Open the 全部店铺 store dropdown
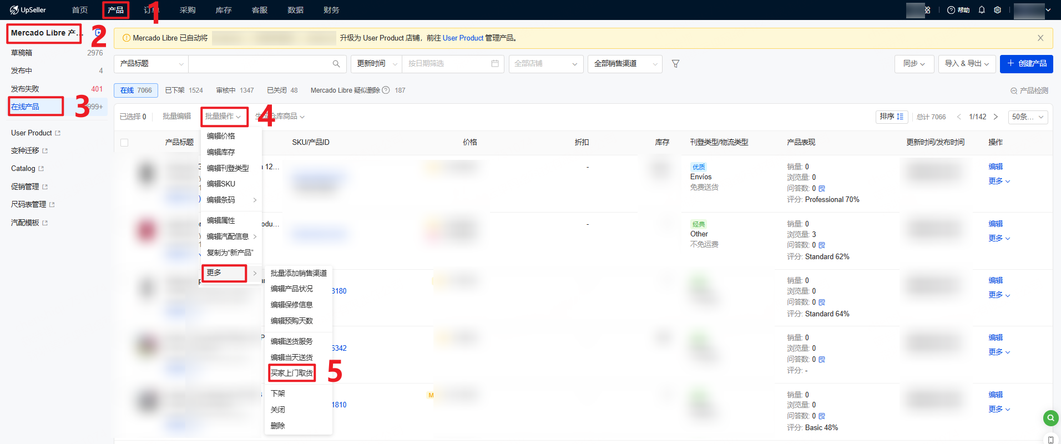 pos(546,64)
